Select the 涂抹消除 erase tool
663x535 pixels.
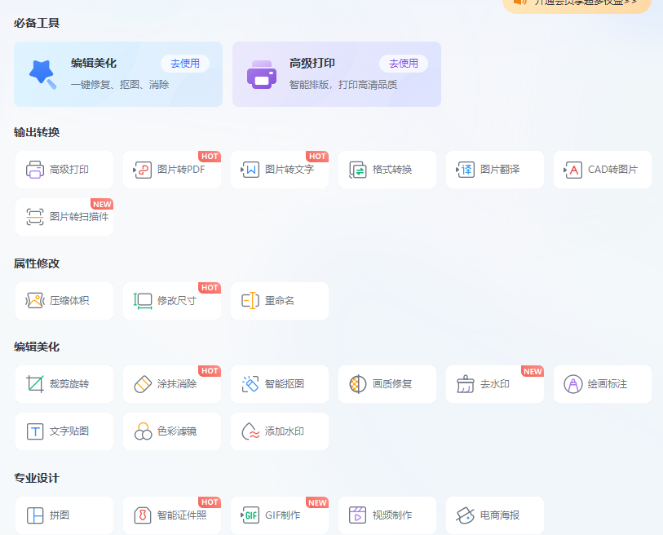pyautogui.click(x=171, y=383)
